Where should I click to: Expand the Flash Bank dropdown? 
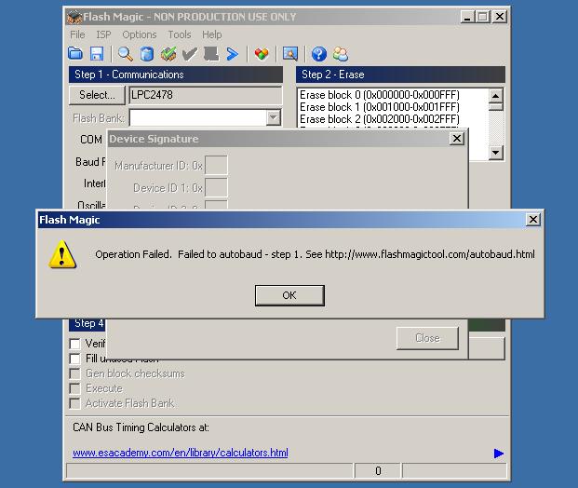click(x=273, y=117)
